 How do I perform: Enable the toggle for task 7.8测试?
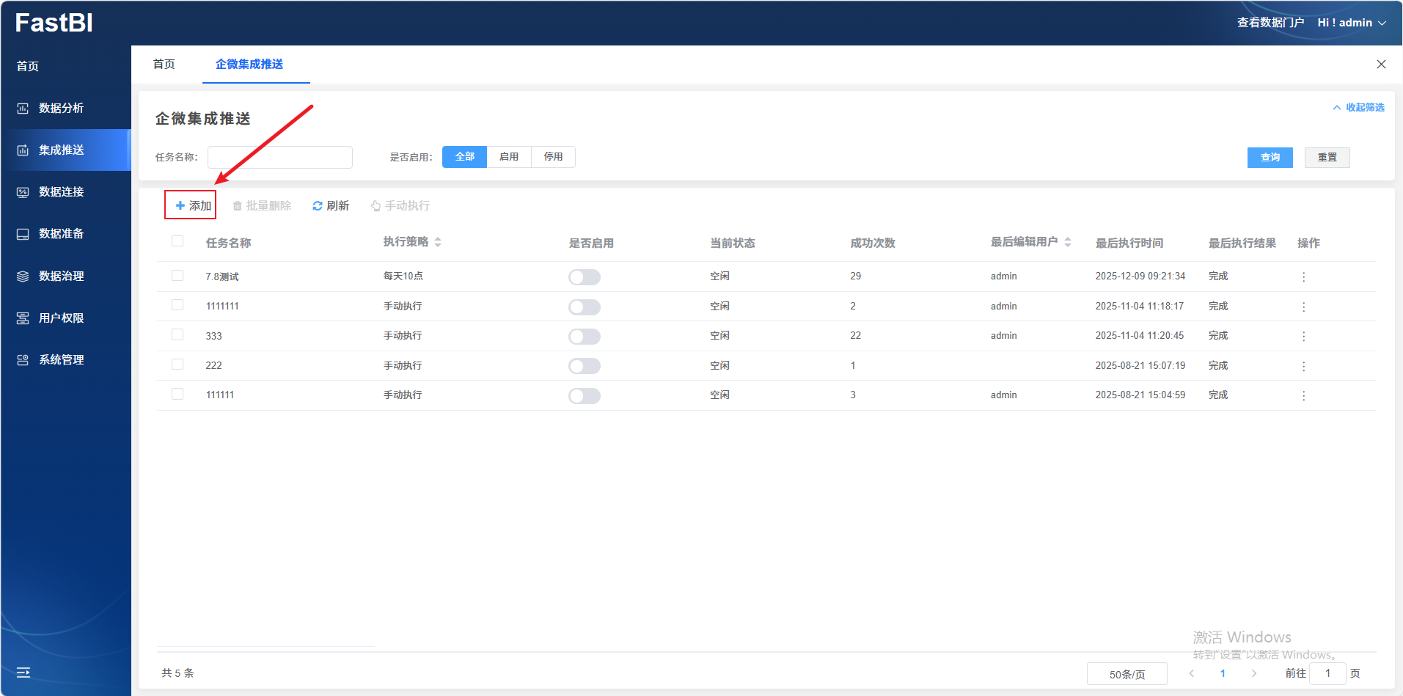pyautogui.click(x=584, y=277)
